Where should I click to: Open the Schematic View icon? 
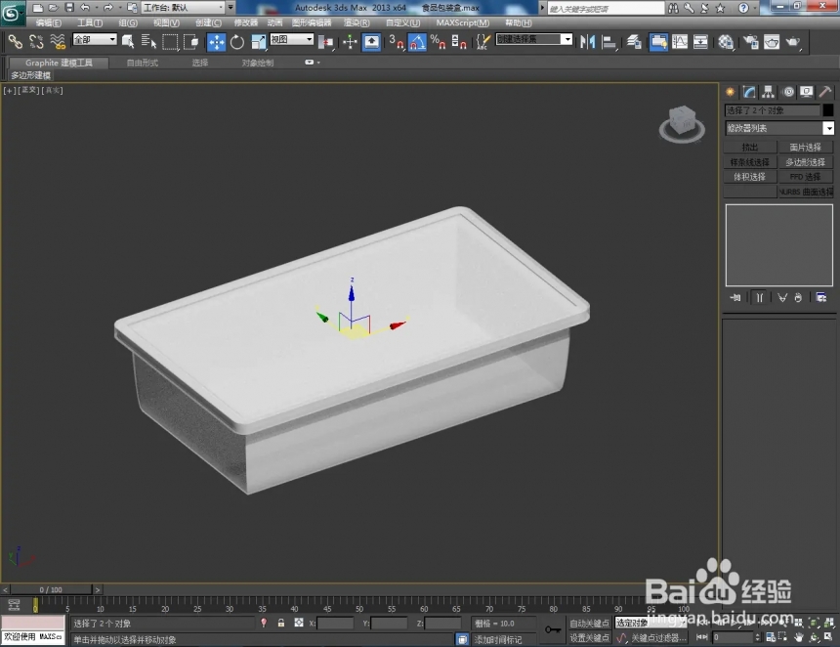click(x=700, y=42)
